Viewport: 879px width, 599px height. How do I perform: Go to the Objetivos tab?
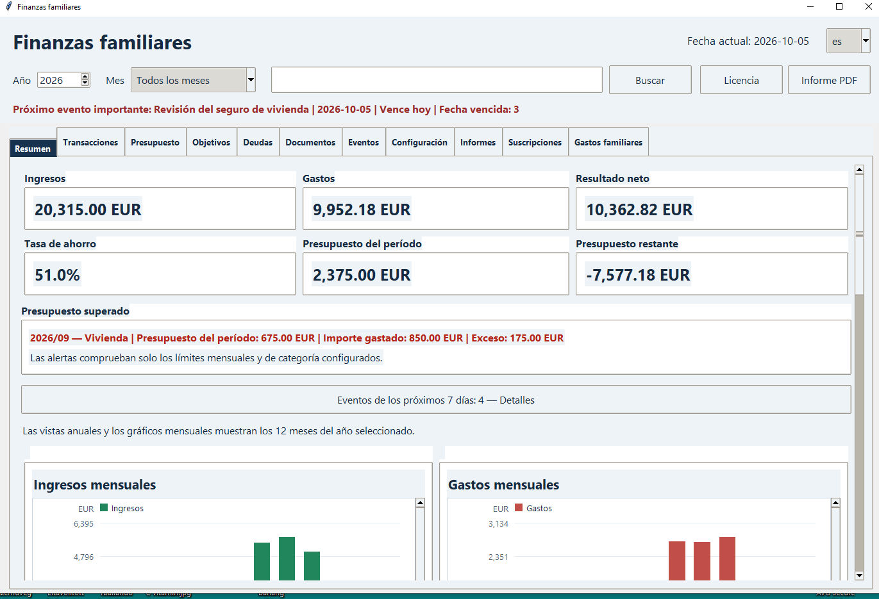tap(212, 142)
